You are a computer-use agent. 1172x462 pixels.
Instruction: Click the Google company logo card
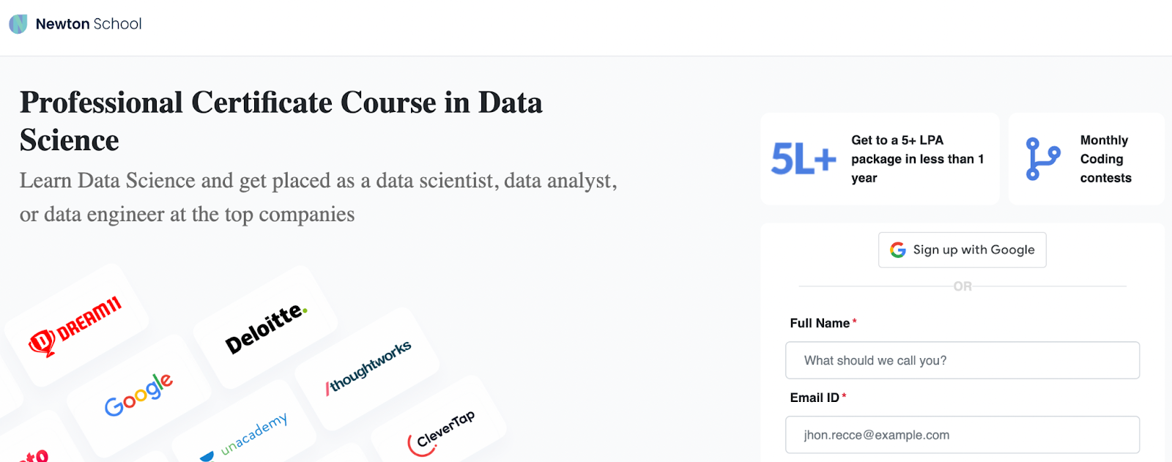click(138, 395)
